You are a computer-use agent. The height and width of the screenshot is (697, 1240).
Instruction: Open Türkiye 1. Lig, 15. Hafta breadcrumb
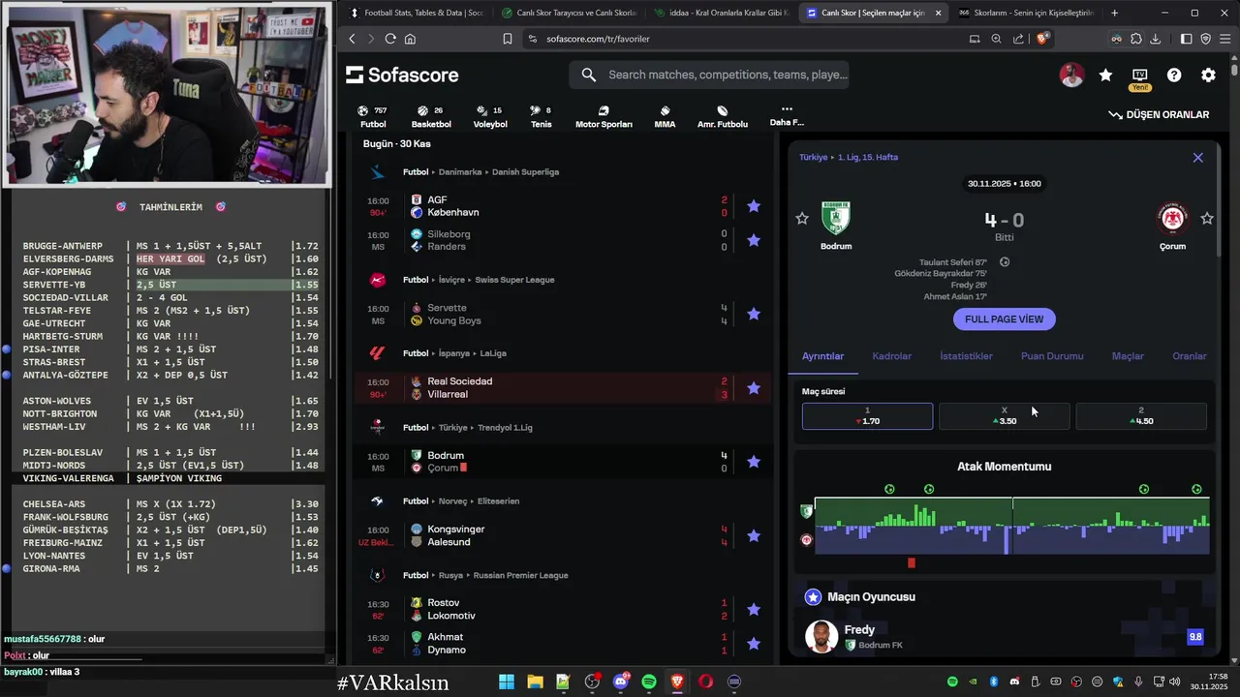849,157
